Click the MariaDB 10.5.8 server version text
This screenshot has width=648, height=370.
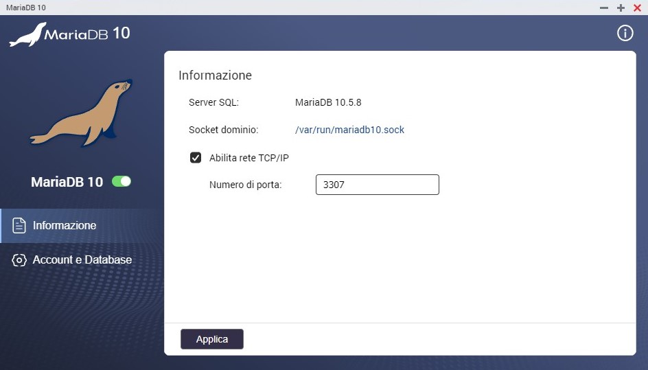click(328, 102)
